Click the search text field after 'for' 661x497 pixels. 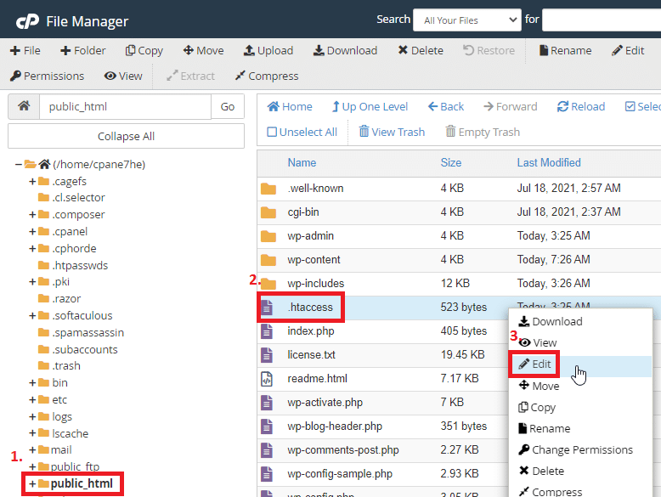pyautogui.click(x=602, y=20)
